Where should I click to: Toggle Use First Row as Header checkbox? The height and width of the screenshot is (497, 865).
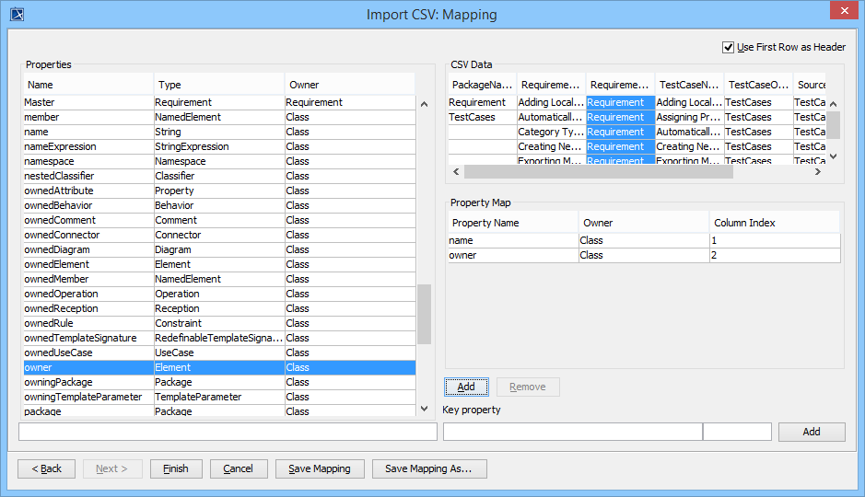point(729,47)
